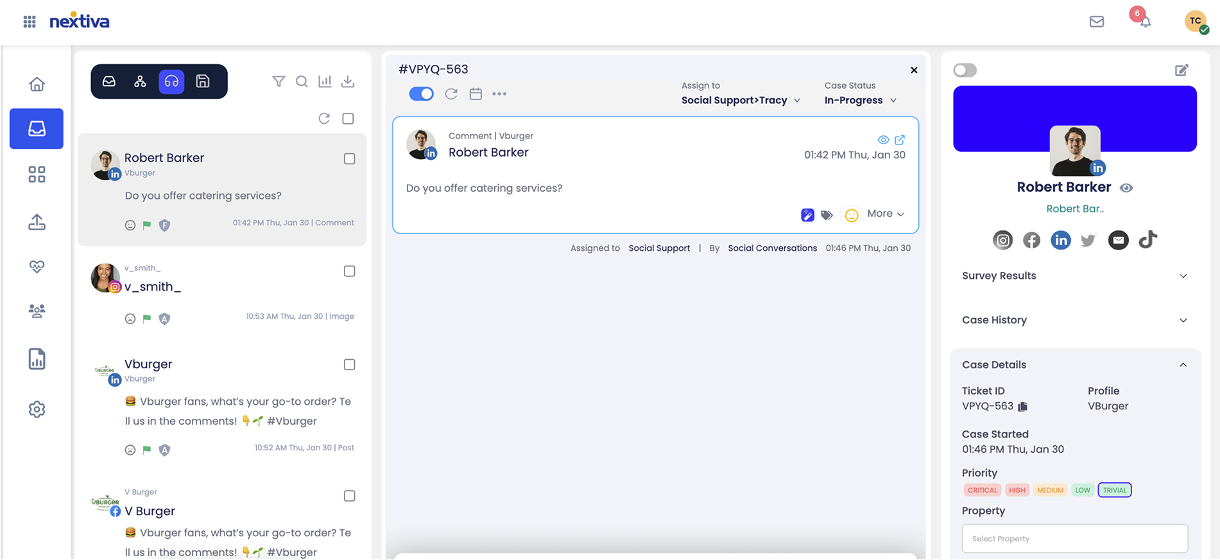Switch to the headset tab in inbox

(171, 81)
